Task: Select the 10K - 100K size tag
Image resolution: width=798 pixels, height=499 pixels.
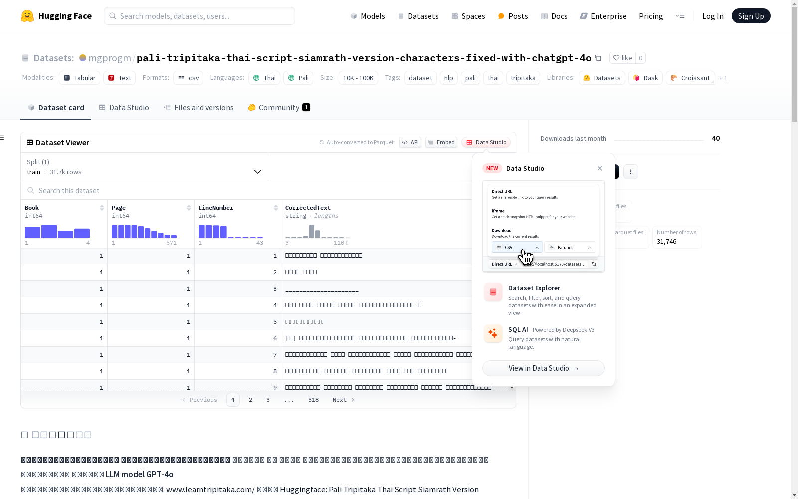Action: pos(358,78)
